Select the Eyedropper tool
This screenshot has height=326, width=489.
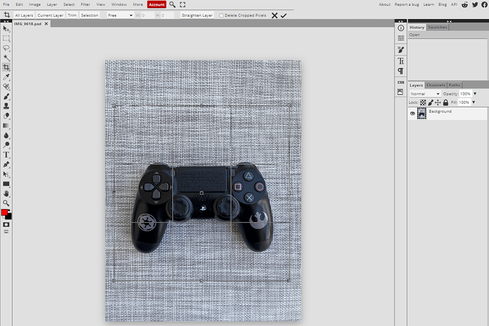6,77
